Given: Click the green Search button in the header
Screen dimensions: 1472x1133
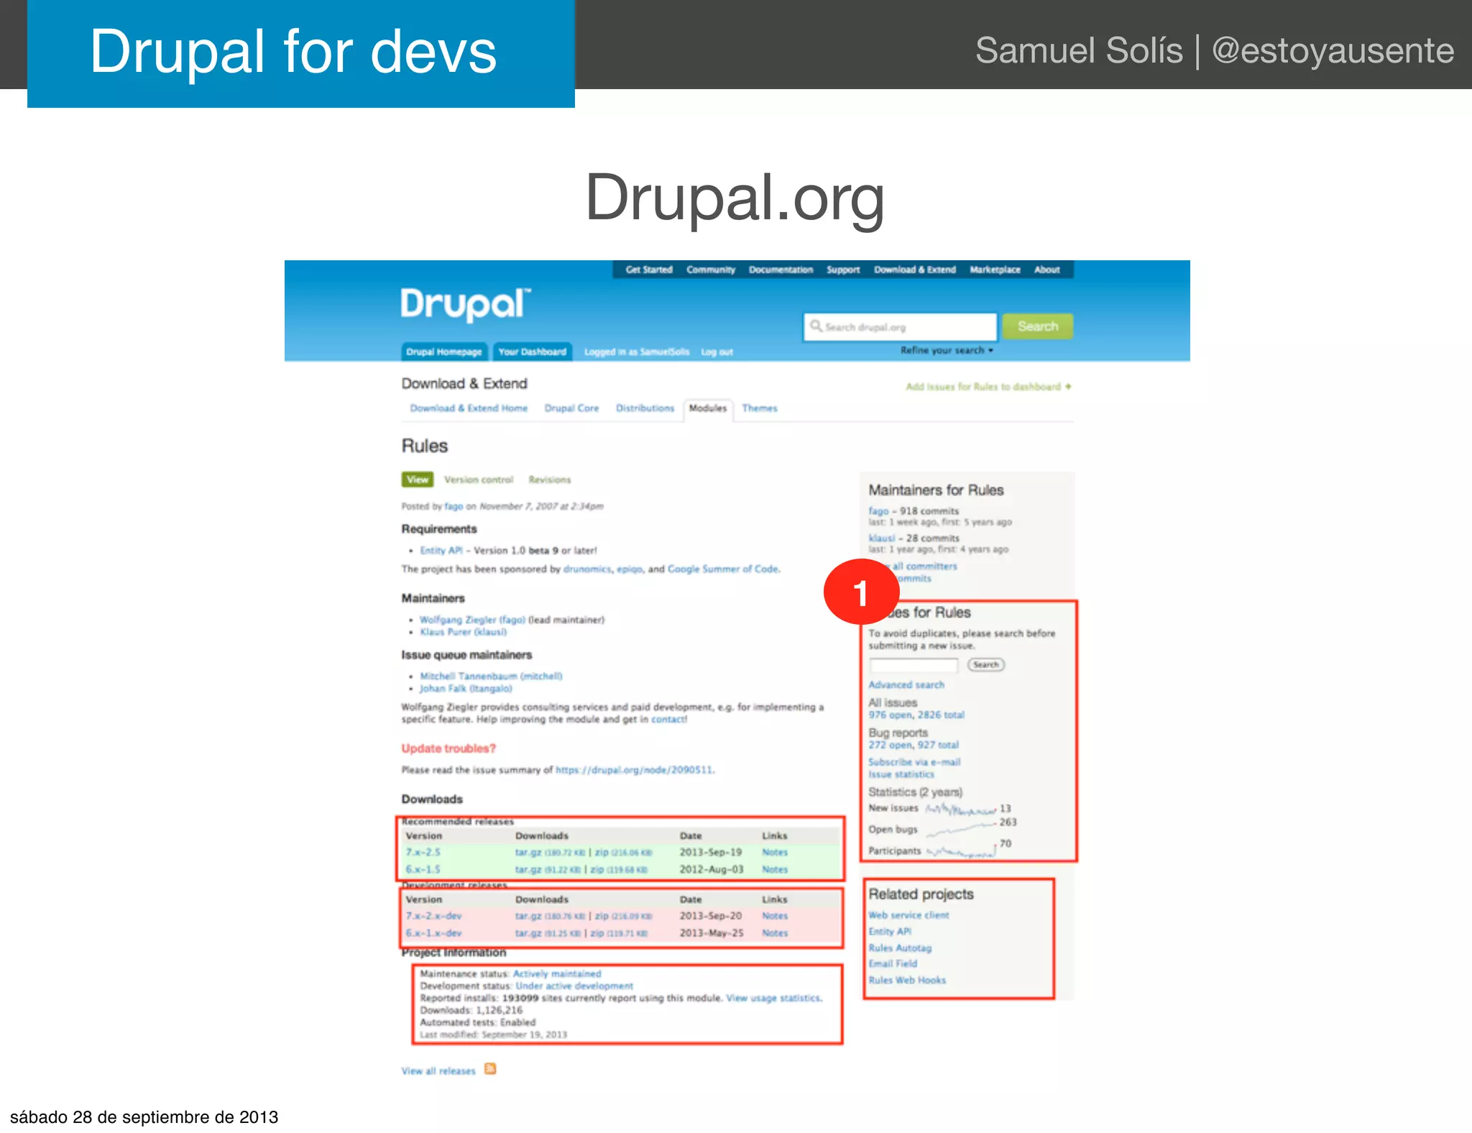Looking at the screenshot, I should coord(1038,326).
